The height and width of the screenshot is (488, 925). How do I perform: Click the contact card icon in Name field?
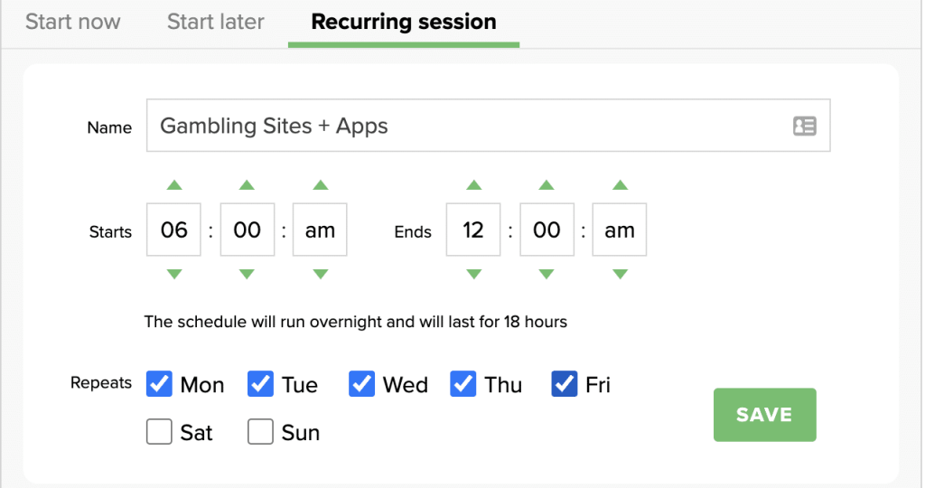(804, 127)
